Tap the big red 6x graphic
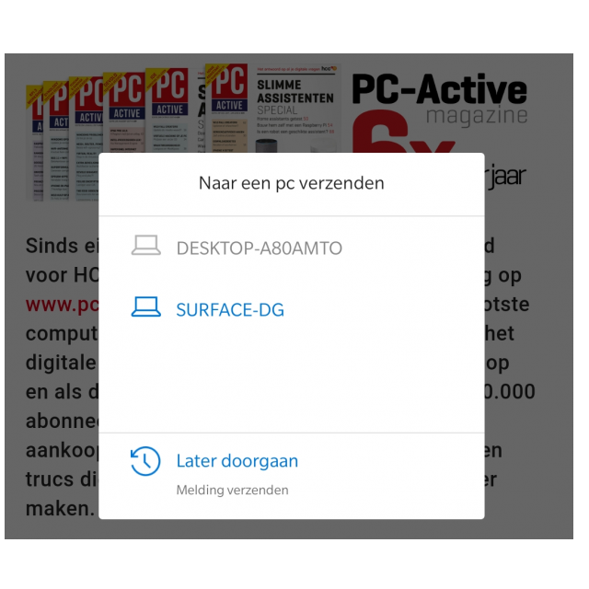This screenshot has width=589, height=589. tap(402, 132)
